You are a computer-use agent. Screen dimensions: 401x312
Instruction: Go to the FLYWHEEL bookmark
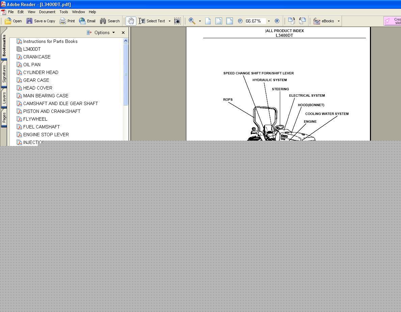[x=35, y=119]
